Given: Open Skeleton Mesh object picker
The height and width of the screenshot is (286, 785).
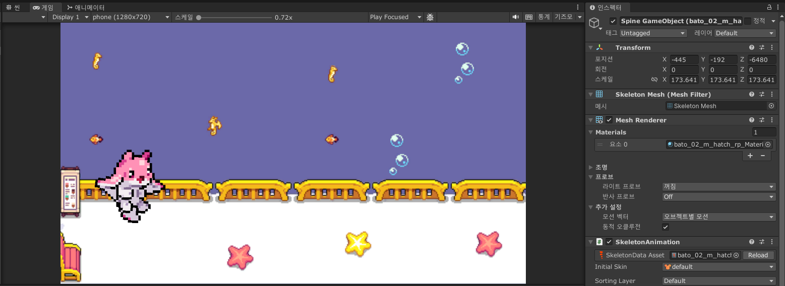Looking at the screenshot, I should (x=771, y=106).
